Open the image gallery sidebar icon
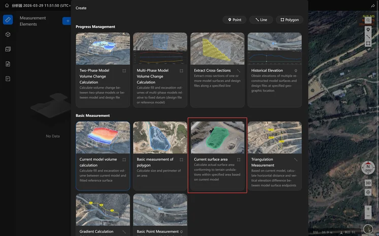This screenshot has height=236, width=379. 8,49
